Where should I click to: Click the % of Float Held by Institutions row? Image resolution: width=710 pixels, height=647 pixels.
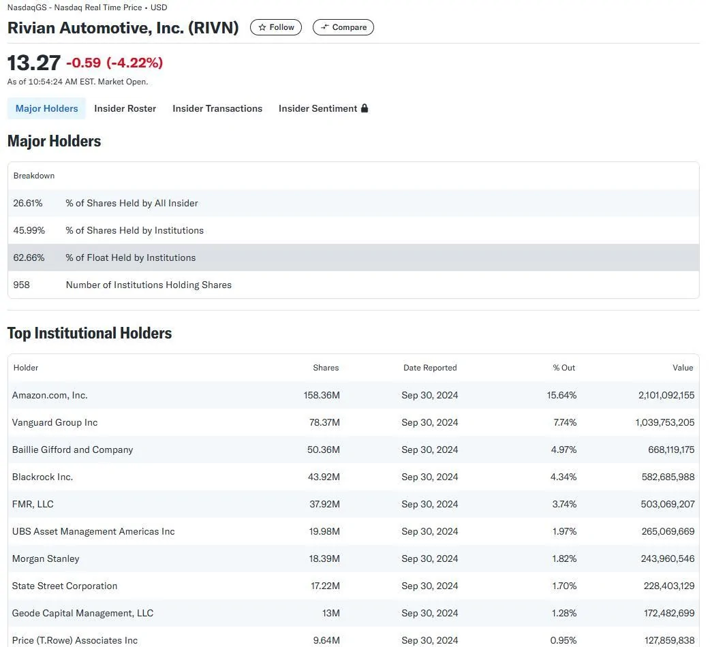click(353, 257)
